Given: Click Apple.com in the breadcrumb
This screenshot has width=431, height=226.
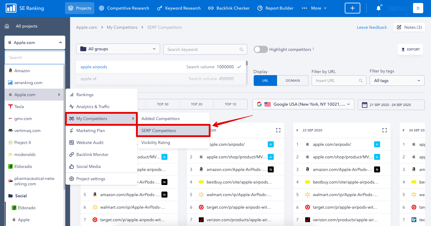Looking at the screenshot, I should [x=87, y=27].
